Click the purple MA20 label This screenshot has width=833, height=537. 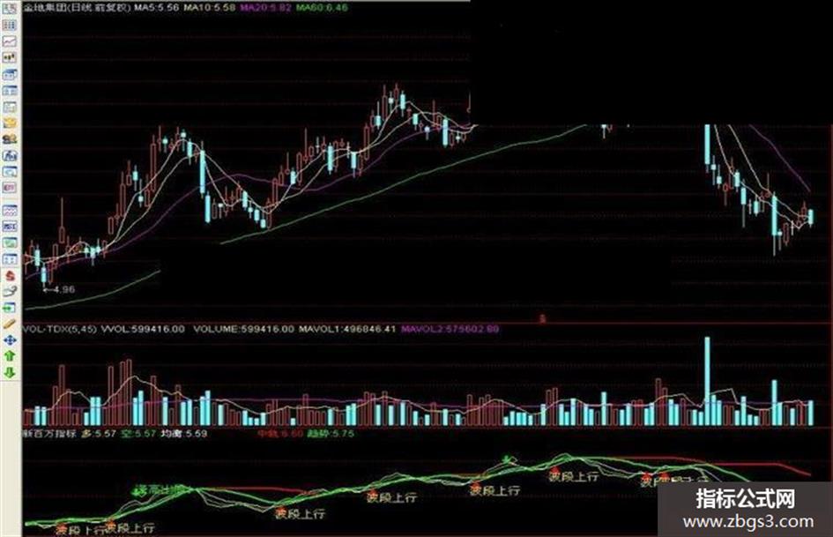265,8
